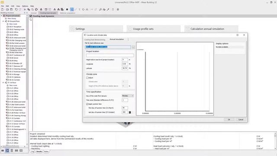
Task: Switch to the General main tab
Action: pyautogui.click(x=34, y=13)
